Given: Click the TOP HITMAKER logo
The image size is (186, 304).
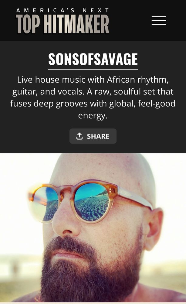Looking at the screenshot, I should click(63, 21).
